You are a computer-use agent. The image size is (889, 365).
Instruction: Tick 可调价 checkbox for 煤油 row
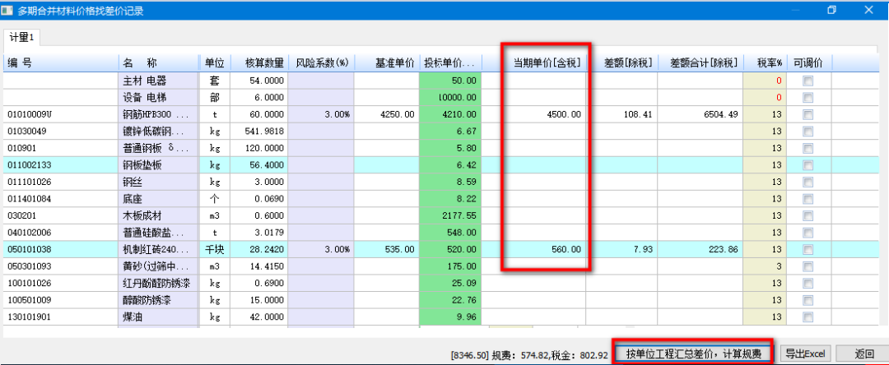808,316
